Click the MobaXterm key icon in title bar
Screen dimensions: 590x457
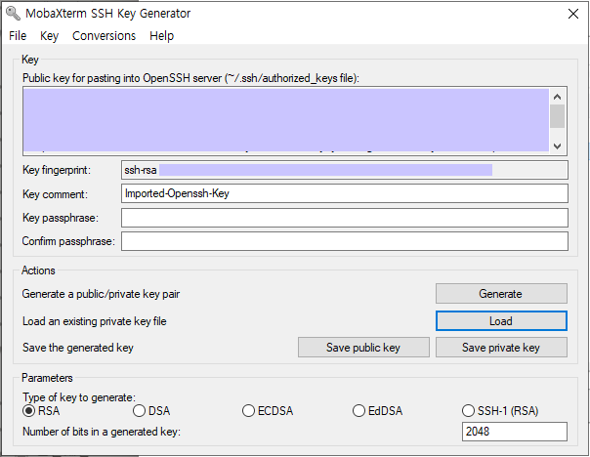tap(13, 13)
